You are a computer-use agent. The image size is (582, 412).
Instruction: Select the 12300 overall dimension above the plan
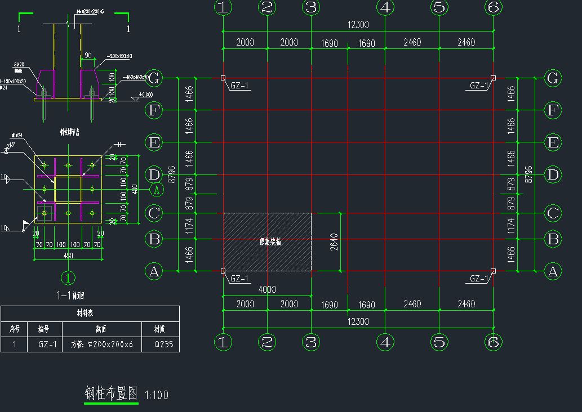click(x=358, y=25)
